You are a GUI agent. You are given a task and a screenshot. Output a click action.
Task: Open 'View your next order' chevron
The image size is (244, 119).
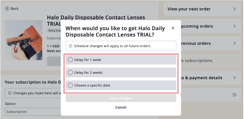tap(234, 9)
